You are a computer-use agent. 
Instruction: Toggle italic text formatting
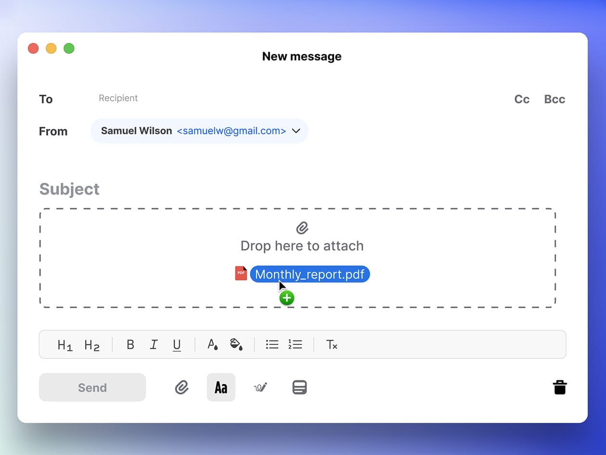pyautogui.click(x=154, y=345)
